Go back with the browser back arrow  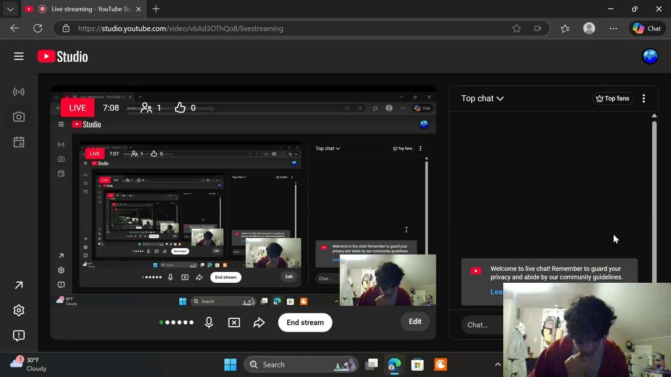pos(15,28)
